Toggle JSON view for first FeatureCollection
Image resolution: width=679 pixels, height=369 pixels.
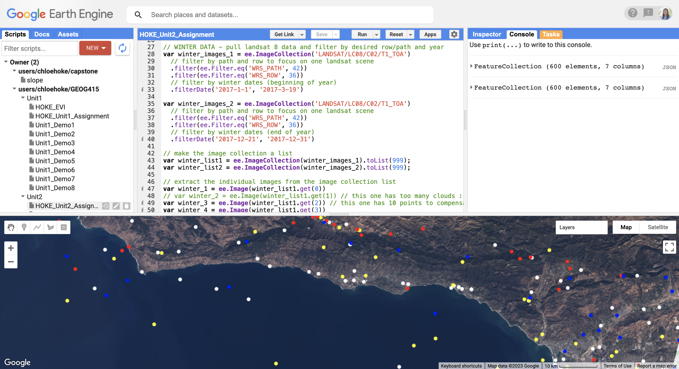point(669,67)
